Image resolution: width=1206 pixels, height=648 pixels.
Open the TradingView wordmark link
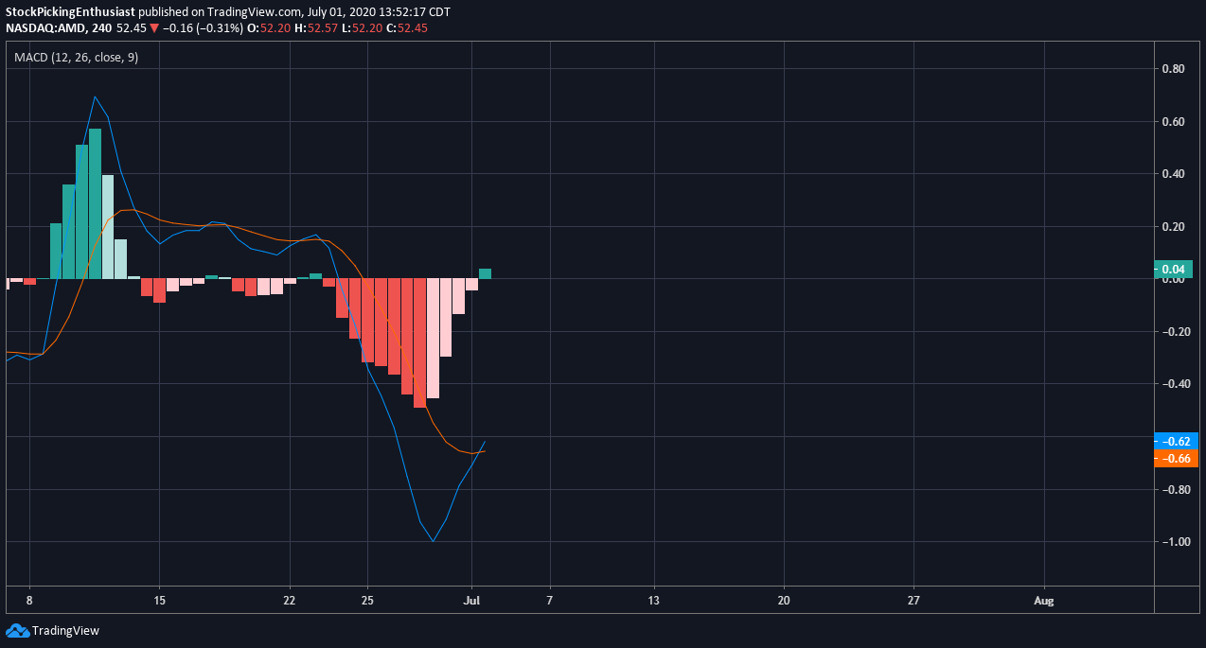65,631
